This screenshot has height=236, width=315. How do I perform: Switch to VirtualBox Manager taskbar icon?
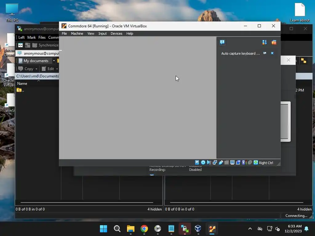point(198,229)
